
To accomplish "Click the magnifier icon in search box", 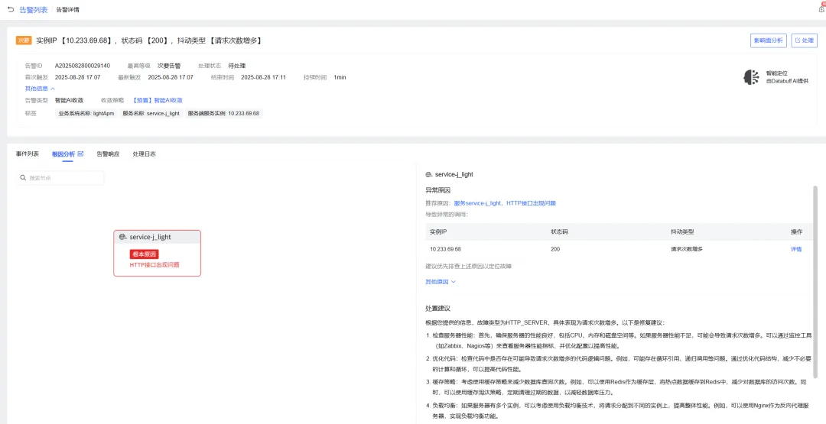I will pos(23,178).
